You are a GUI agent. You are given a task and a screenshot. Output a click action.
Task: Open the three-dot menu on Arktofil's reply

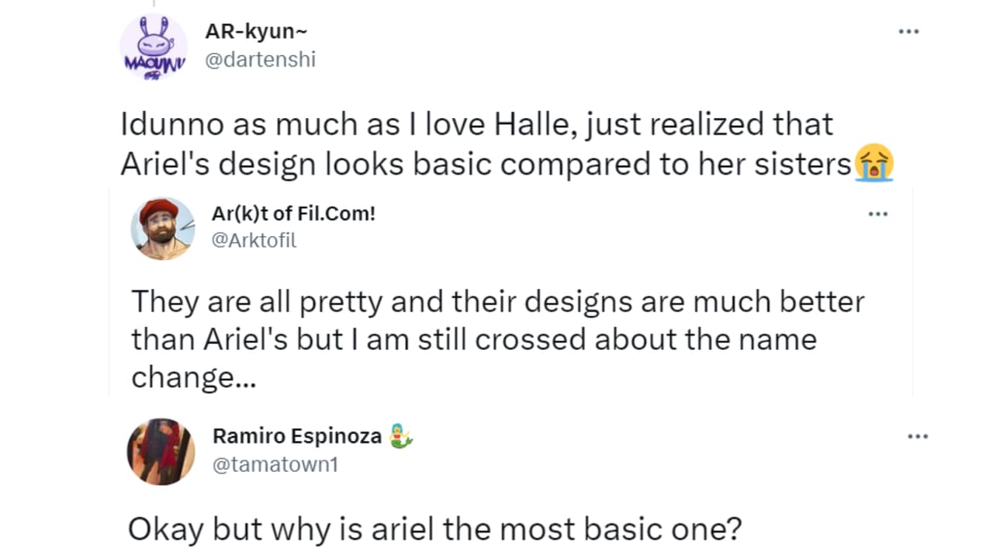click(878, 214)
